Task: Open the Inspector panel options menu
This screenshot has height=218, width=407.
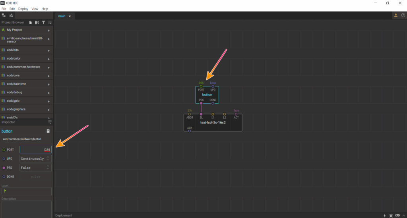Action: pyautogui.click(x=50, y=122)
